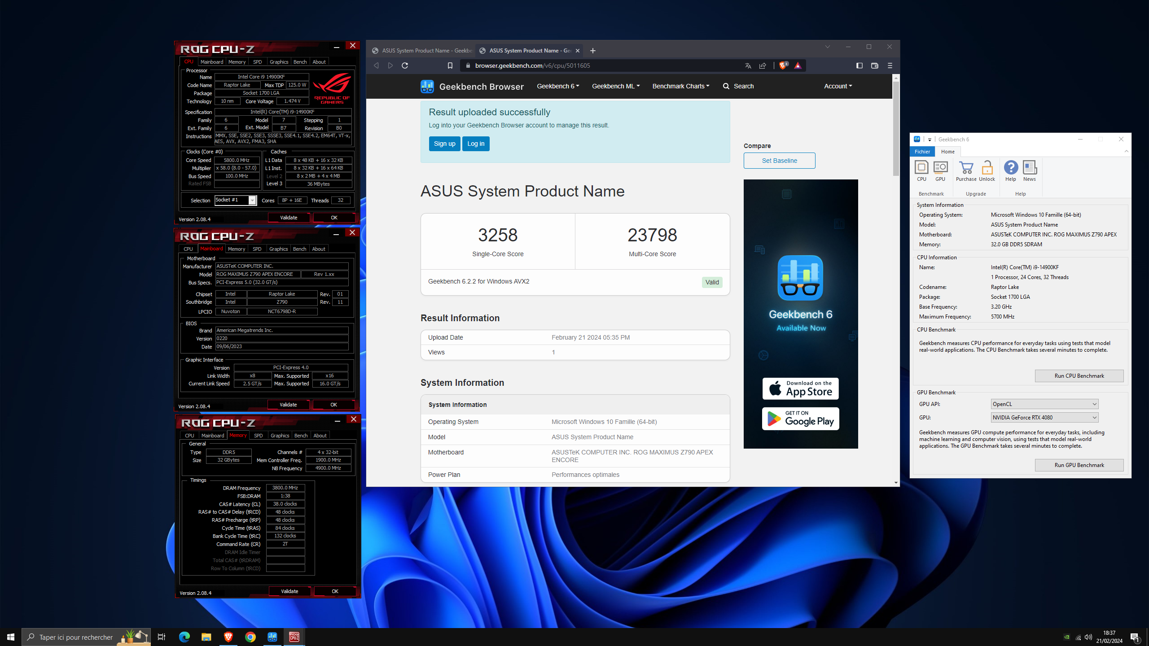Open the Brave wallet icon
The image size is (1149, 646).
point(875,65)
